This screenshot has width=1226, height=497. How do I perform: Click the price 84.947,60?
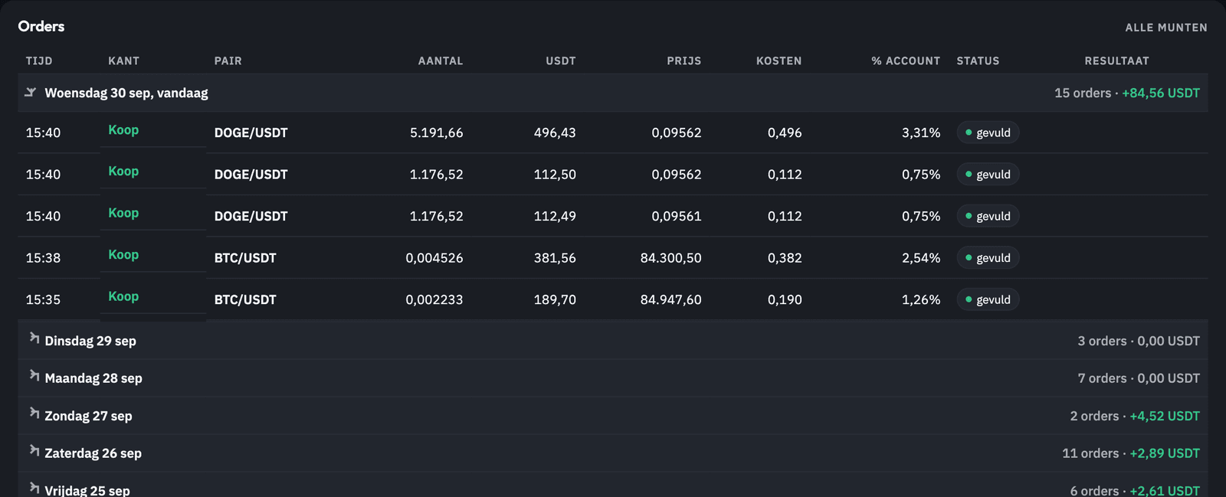671,299
